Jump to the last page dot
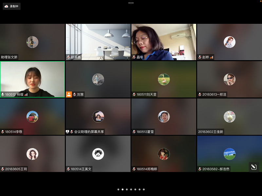 tap(144, 189)
